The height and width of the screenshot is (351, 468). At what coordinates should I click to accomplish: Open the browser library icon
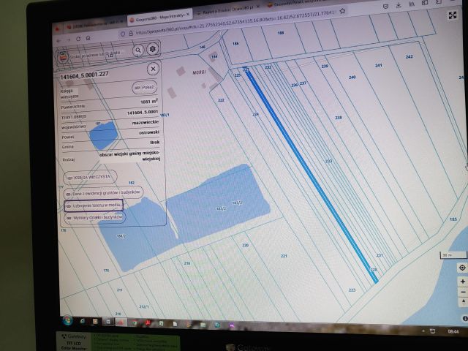pyautogui.click(x=412, y=4)
